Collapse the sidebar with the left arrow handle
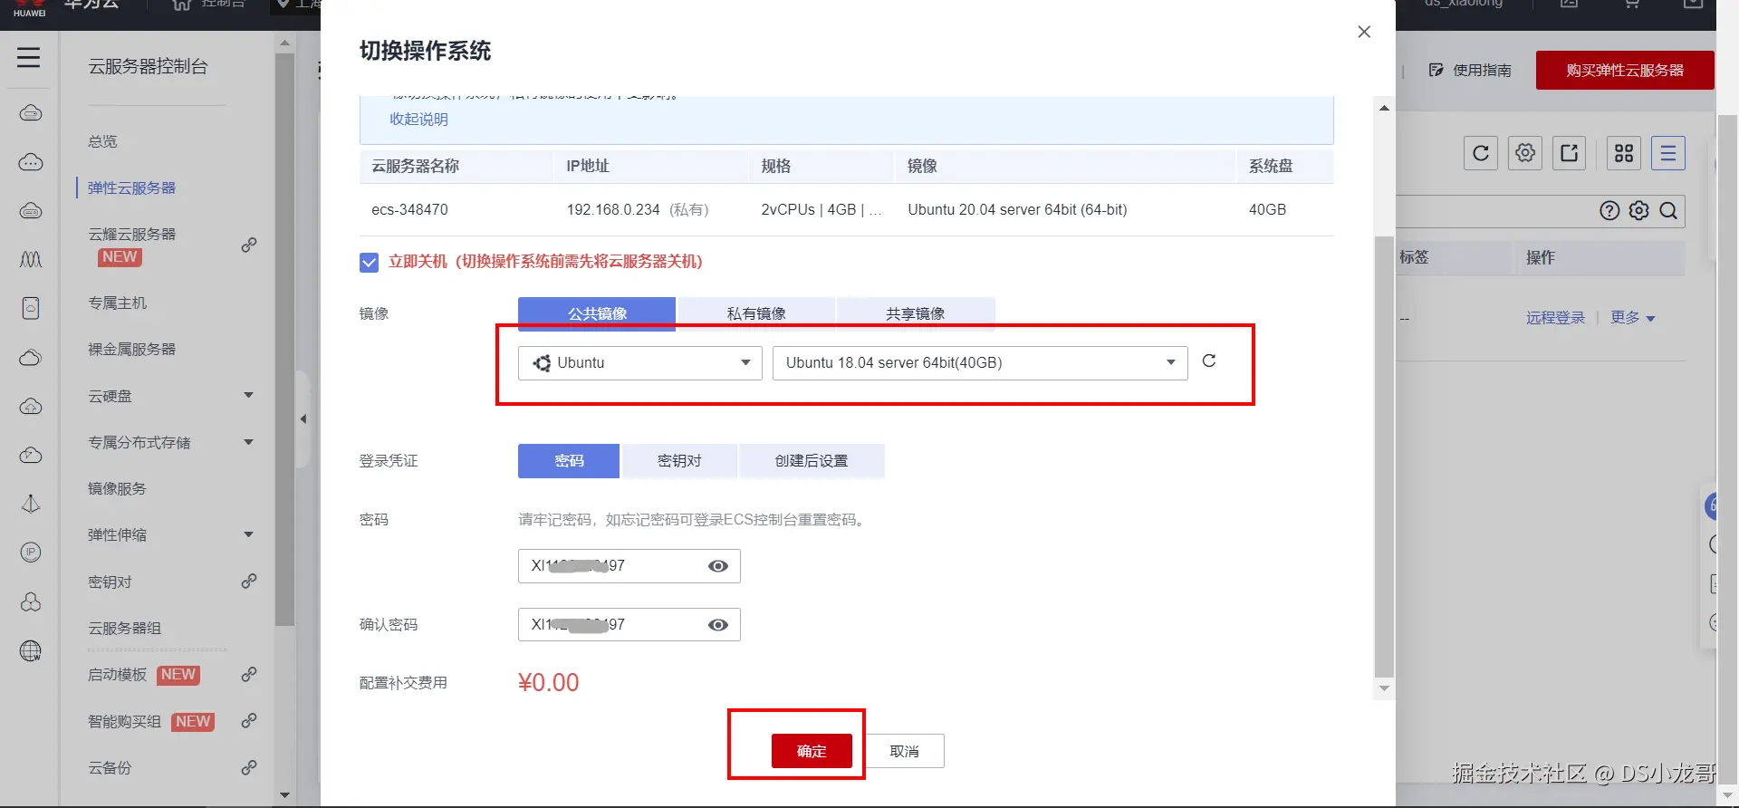Image resolution: width=1739 pixels, height=808 pixels. 303,418
